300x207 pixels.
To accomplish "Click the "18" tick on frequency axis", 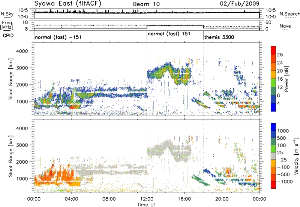I will tap(25, 22).
